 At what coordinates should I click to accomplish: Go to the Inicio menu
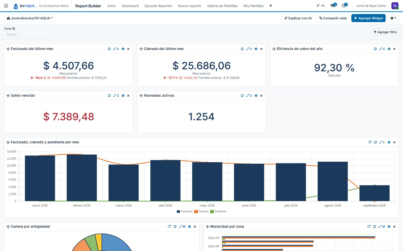coord(111,6)
